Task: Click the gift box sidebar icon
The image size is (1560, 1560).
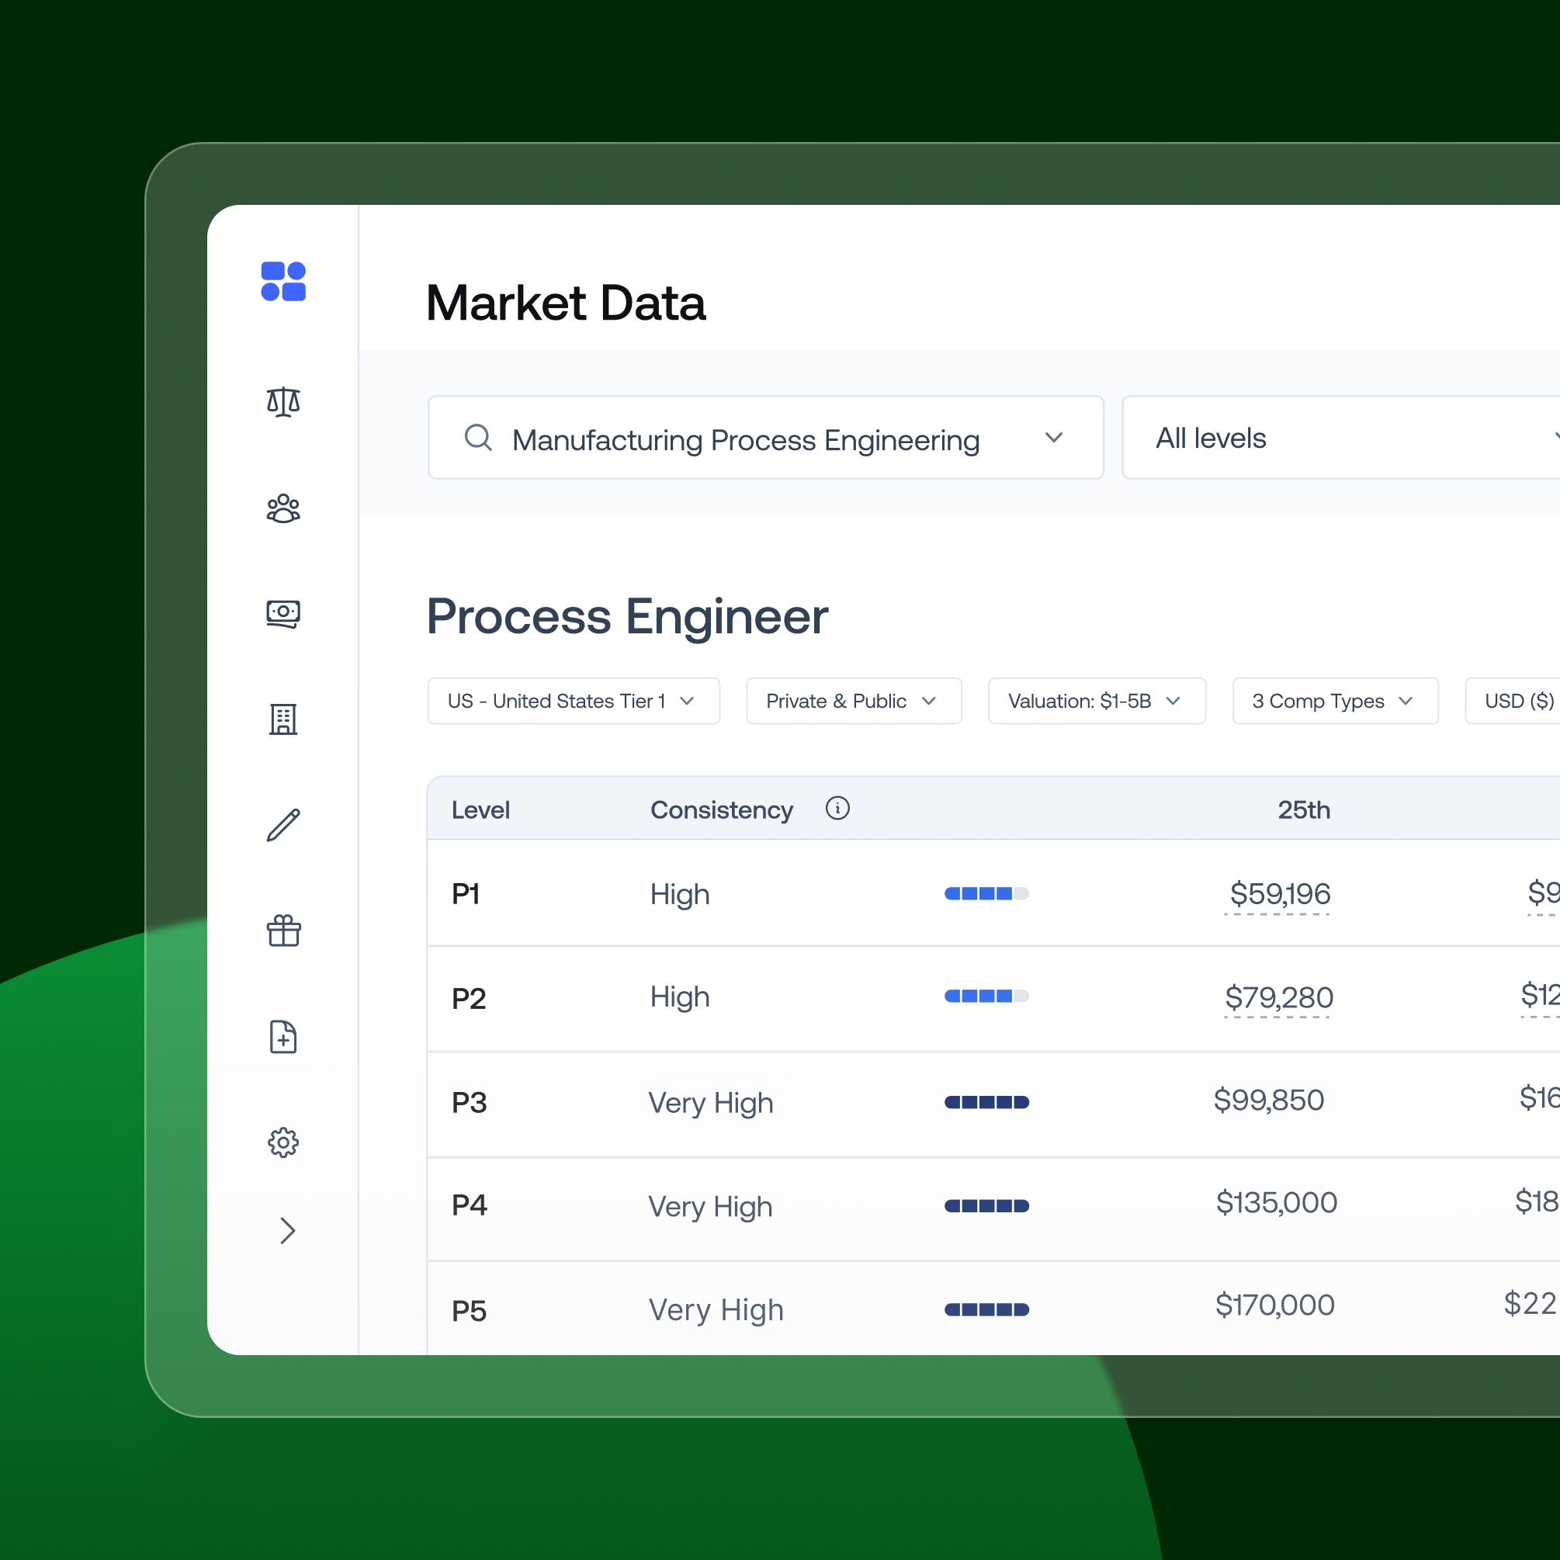Action: (x=283, y=931)
